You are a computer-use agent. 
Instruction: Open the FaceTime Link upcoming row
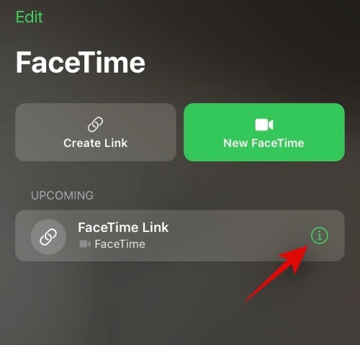[x=180, y=236]
